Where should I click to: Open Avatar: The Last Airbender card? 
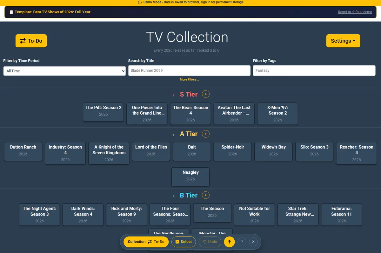click(234, 113)
